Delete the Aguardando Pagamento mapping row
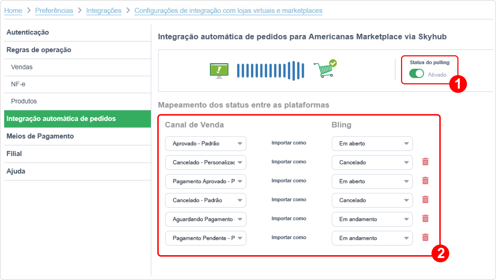Screen dimensions: 496x280 425,219
